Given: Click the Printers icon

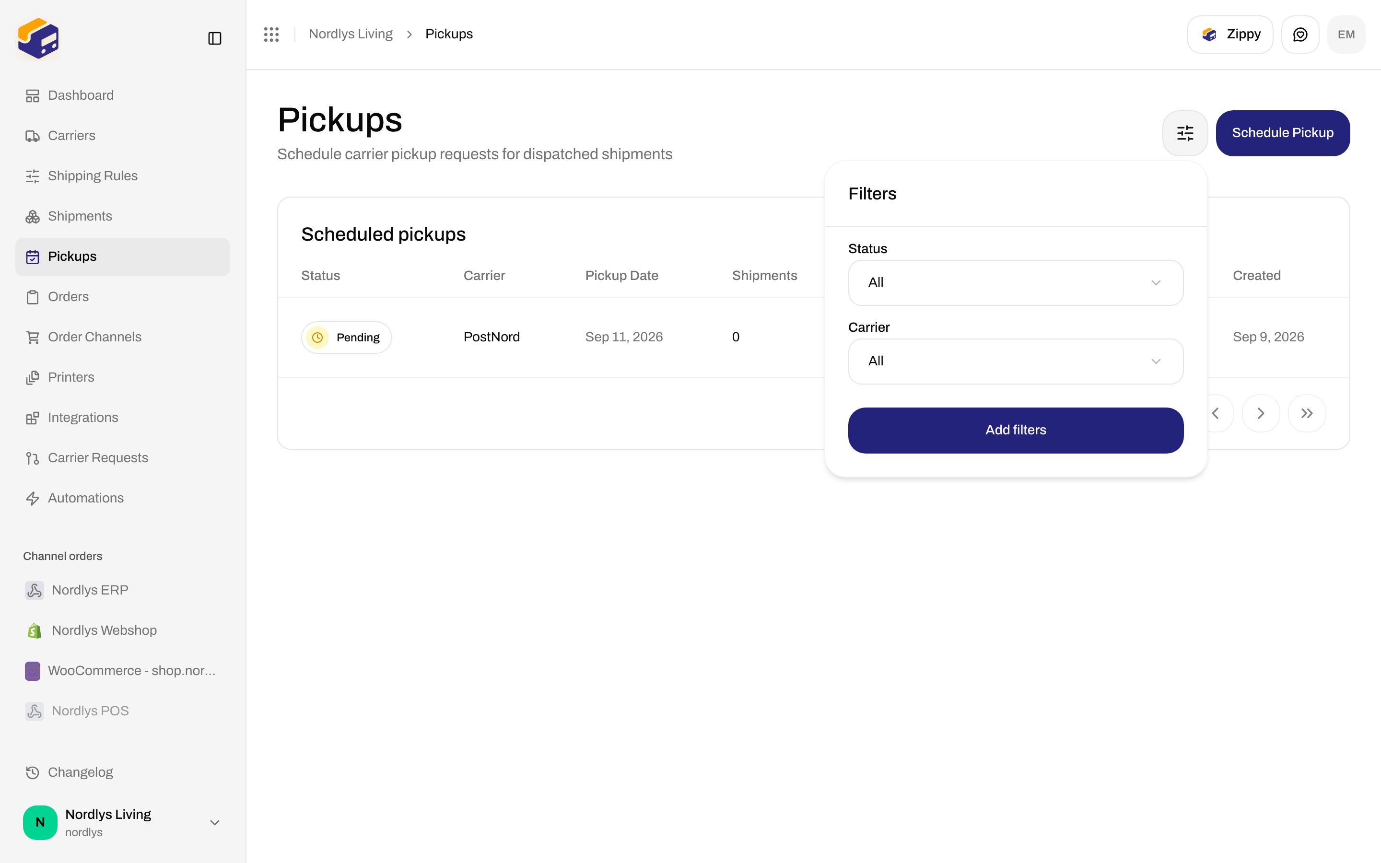Looking at the screenshot, I should point(33,377).
